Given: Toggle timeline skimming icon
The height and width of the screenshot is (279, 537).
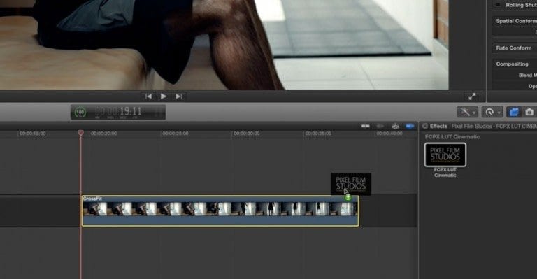Looking at the screenshot, I should click(x=366, y=127).
